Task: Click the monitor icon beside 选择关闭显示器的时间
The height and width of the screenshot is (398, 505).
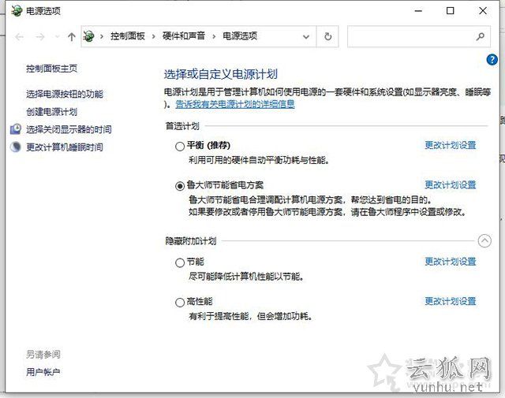Action: pyautogui.click(x=16, y=129)
